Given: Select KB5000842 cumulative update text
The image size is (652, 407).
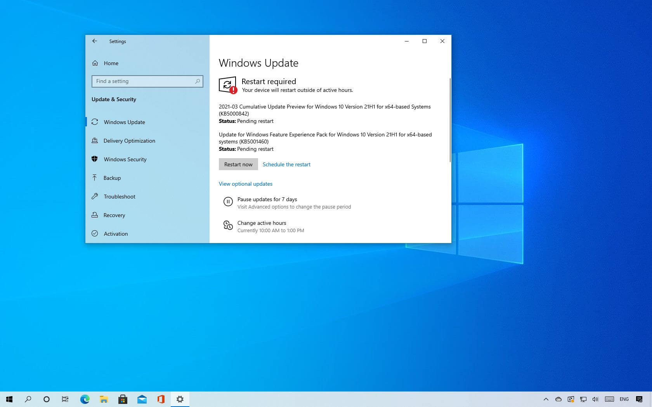Looking at the screenshot, I should click(324, 110).
